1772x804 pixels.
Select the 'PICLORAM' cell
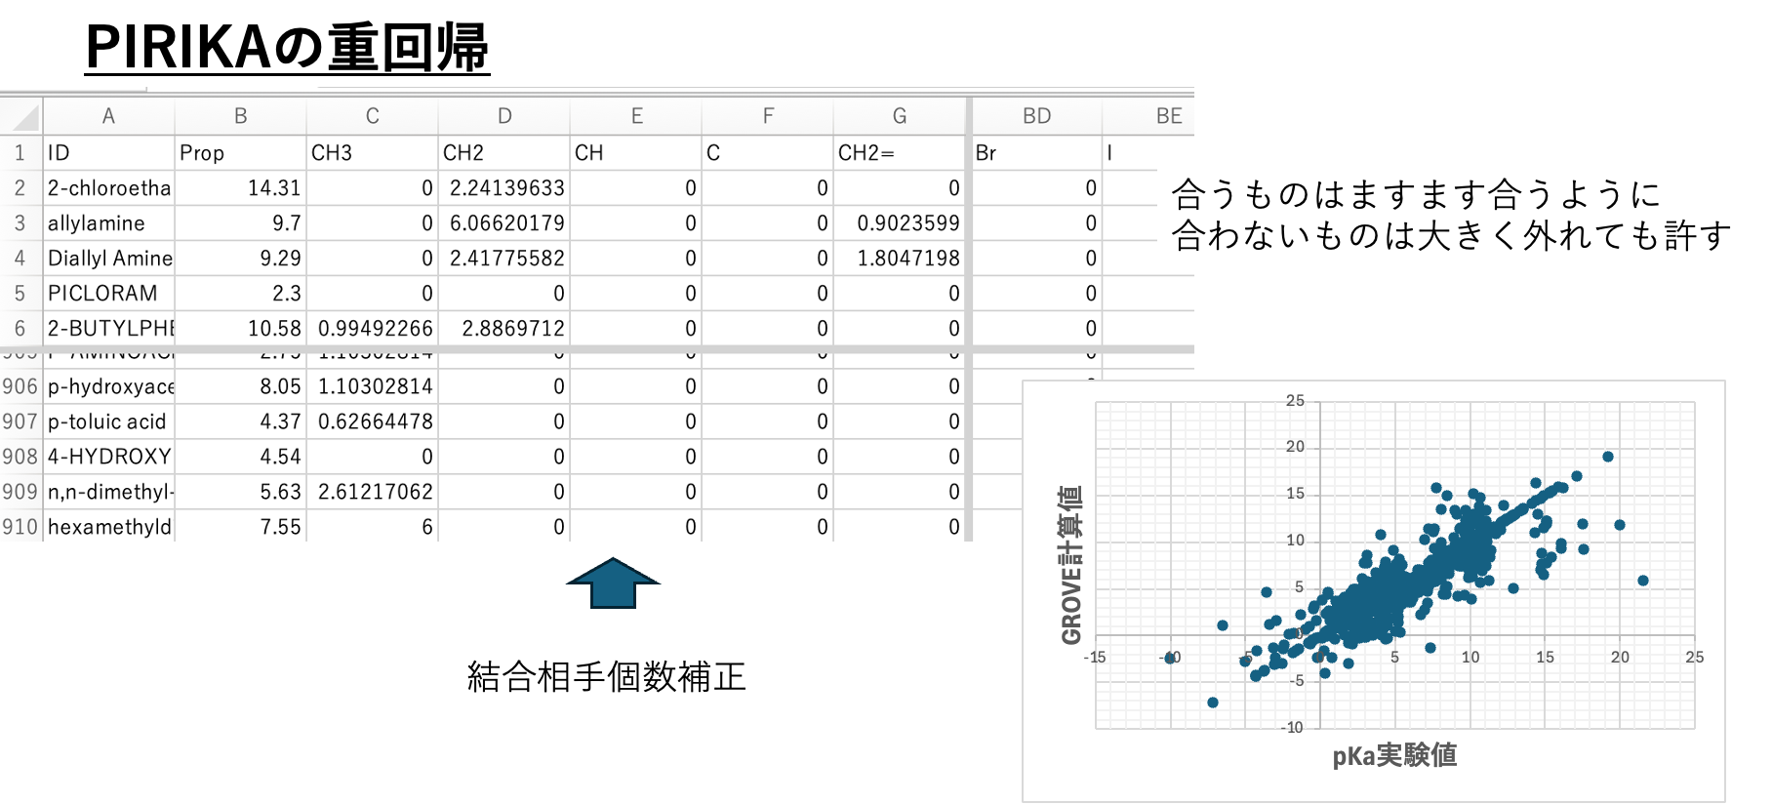(x=108, y=293)
